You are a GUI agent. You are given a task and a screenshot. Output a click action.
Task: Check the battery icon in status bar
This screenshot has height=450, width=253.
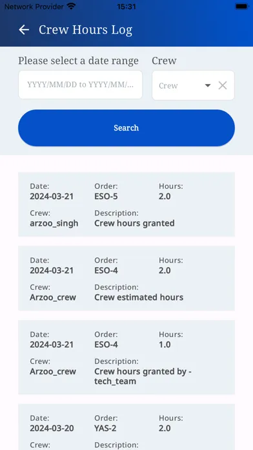[x=241, y=6]
